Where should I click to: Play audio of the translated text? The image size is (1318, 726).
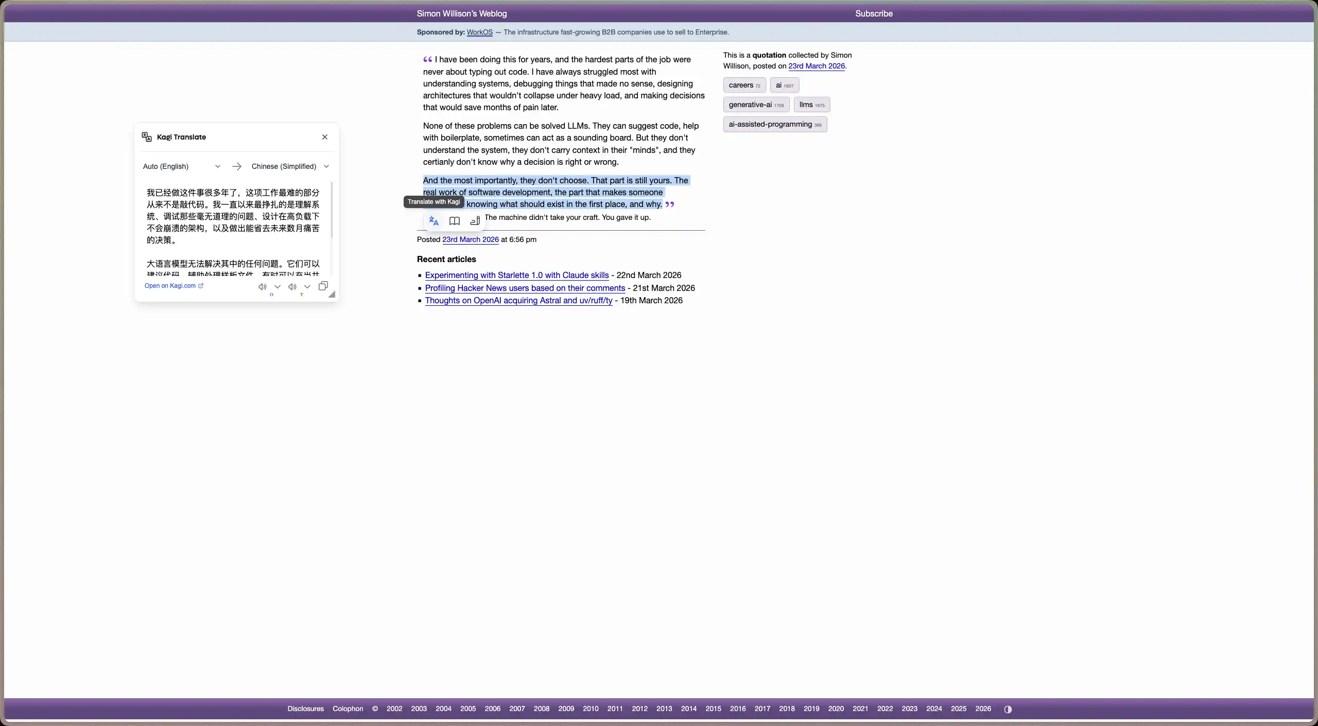tap(292, 287)
